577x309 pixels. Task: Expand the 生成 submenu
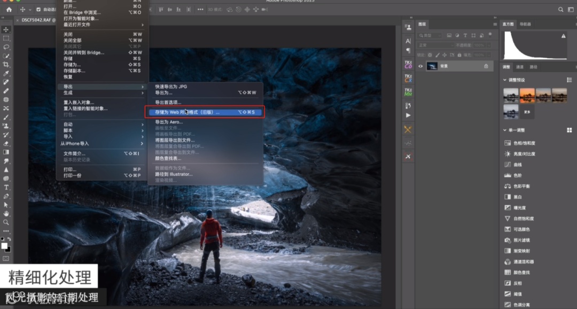(103, 93)
